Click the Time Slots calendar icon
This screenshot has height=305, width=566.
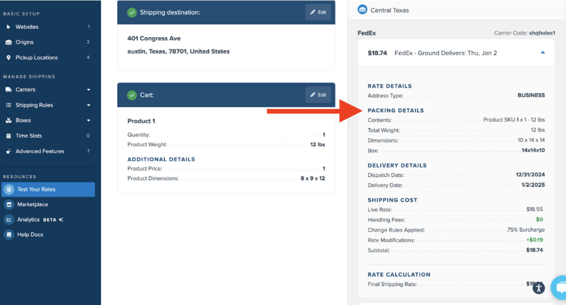tap(8, 136)
